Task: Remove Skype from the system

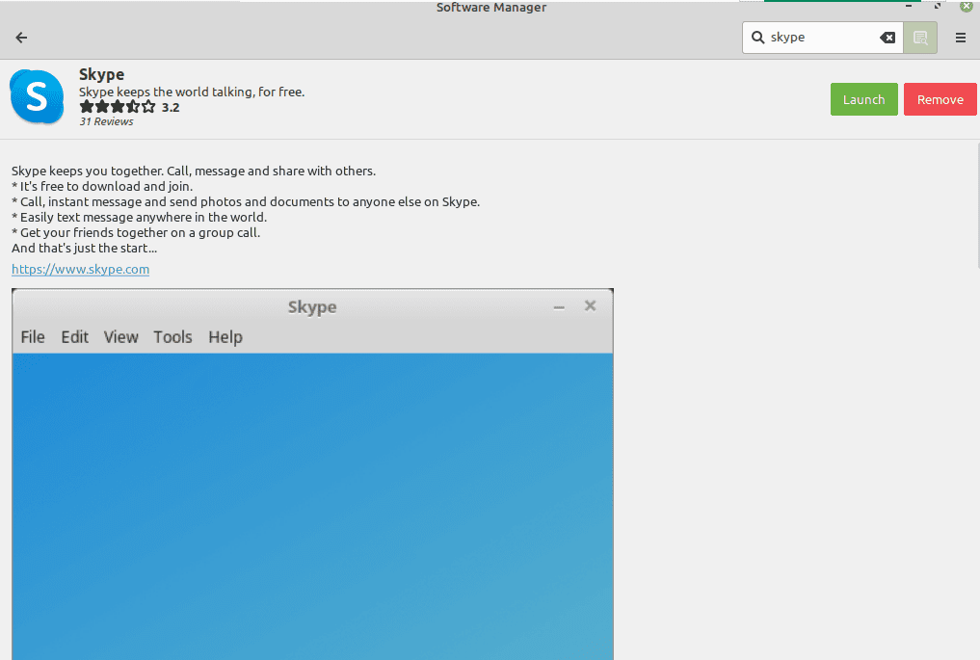Action: [x=940, y=98]
